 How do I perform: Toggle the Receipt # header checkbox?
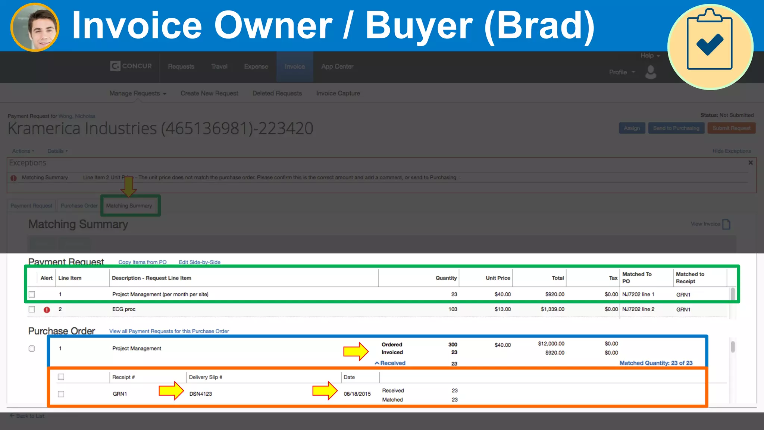tap(61, 377)
